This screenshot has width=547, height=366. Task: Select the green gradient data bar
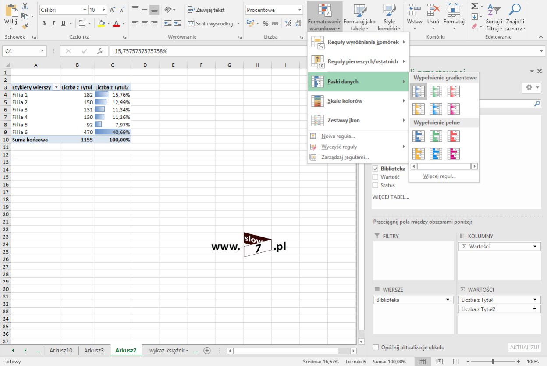[436, 91]
